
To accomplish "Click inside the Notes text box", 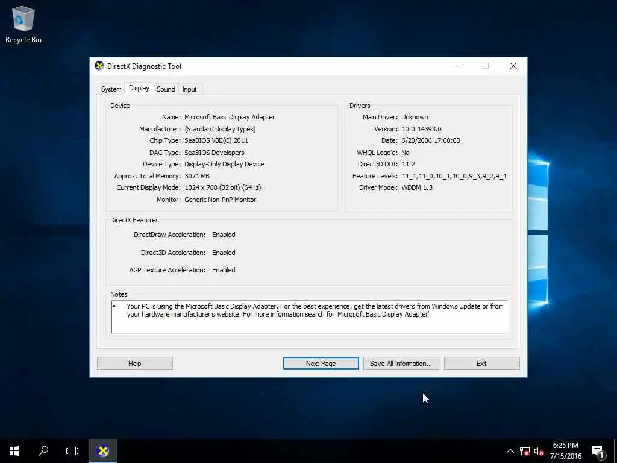I will [309, 317].
